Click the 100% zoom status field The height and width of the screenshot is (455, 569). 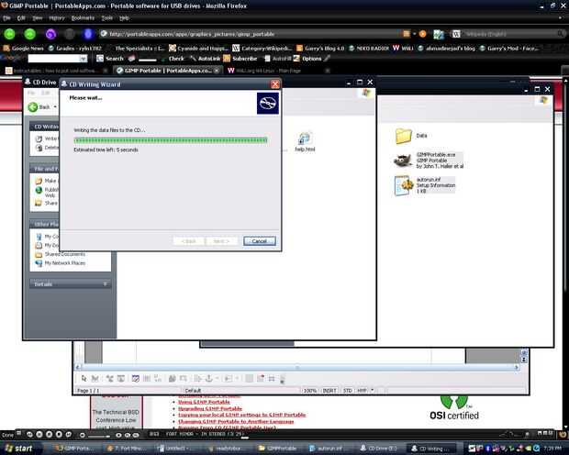click(310, 391)
